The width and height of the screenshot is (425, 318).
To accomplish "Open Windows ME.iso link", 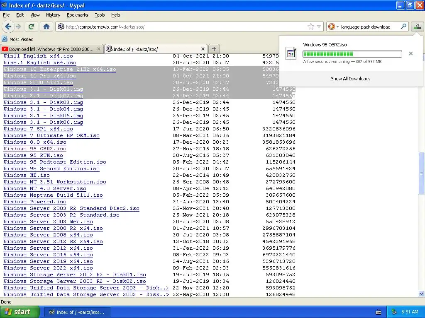I will coord(27,176).
